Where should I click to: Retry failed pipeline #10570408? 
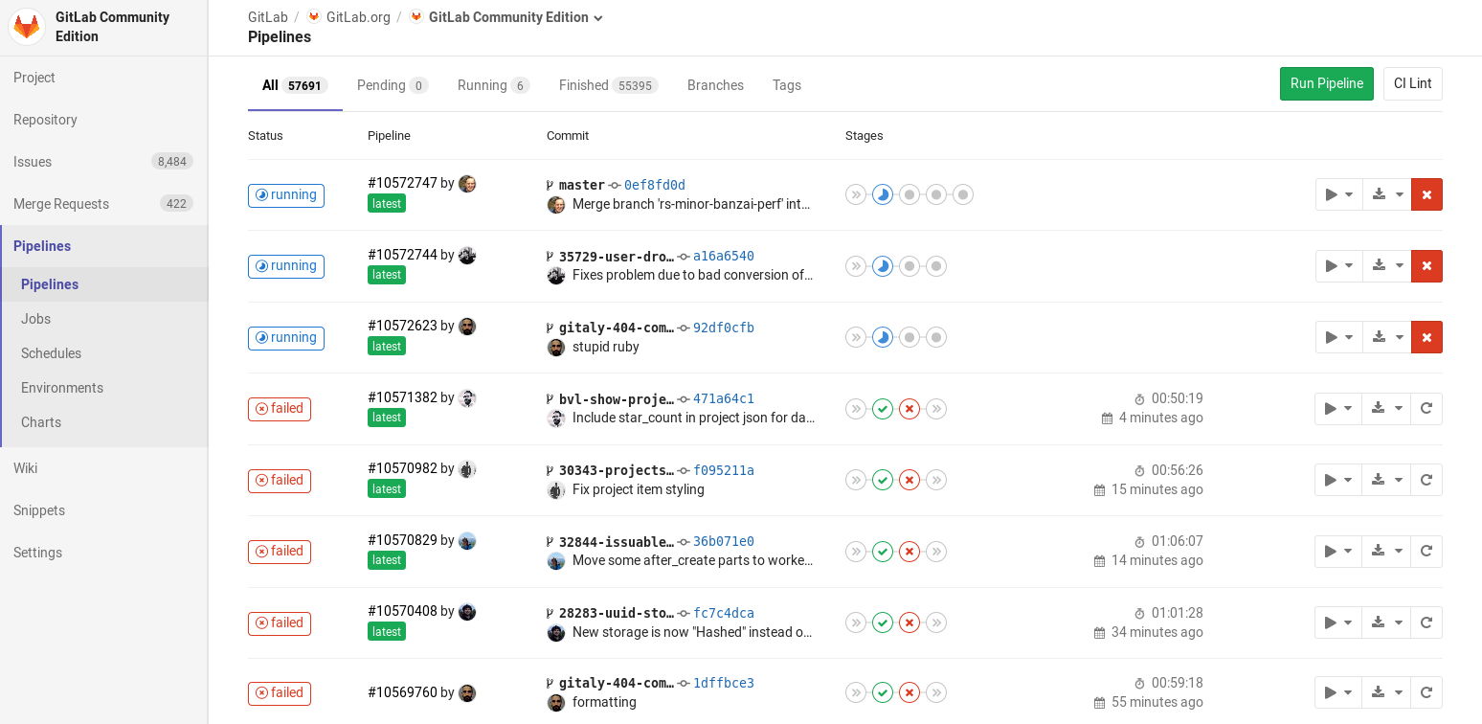tap(1426, 622)
